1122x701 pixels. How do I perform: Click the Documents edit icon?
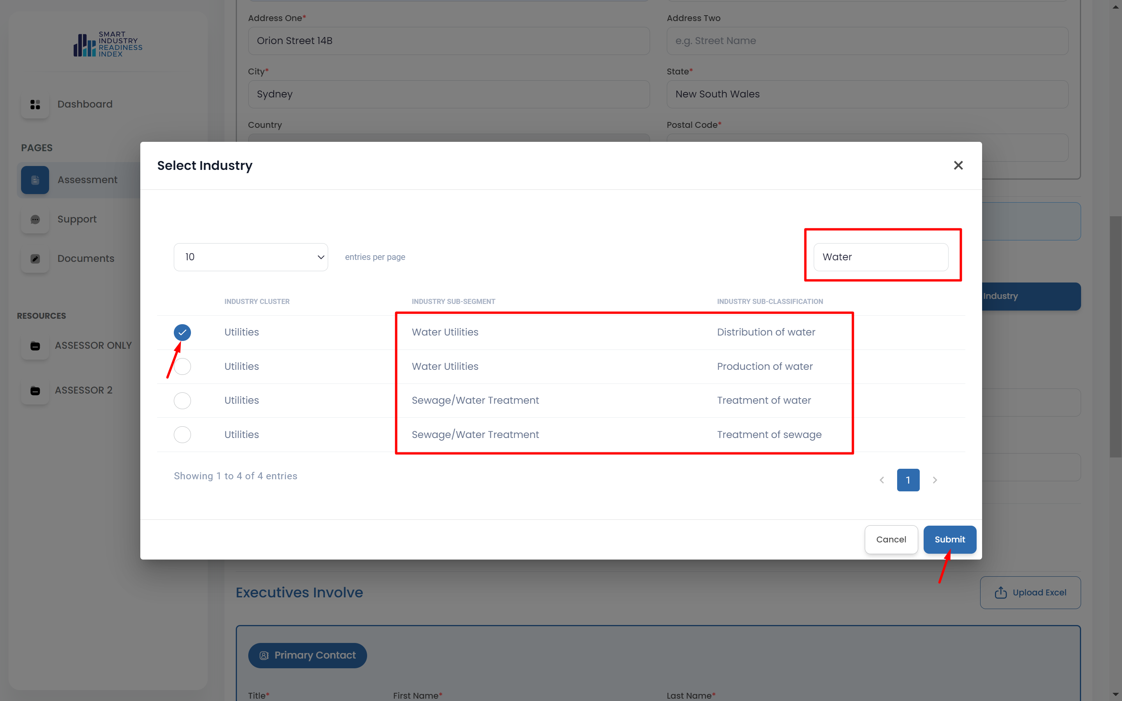[x=35, y=259]
